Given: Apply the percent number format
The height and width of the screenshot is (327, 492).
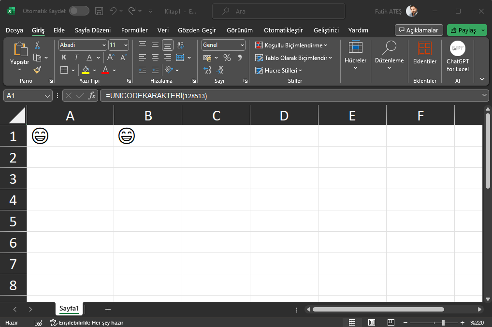Looking at the screenshot, I should point(227,57).
